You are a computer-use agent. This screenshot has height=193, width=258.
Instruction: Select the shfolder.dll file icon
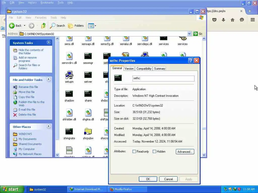[x=69, y=113]
